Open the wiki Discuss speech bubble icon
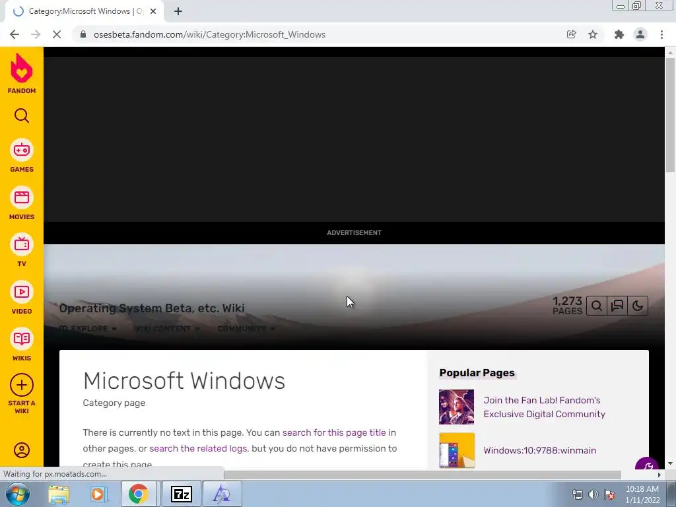Screen dimensions: 676x507 point(617,306)
